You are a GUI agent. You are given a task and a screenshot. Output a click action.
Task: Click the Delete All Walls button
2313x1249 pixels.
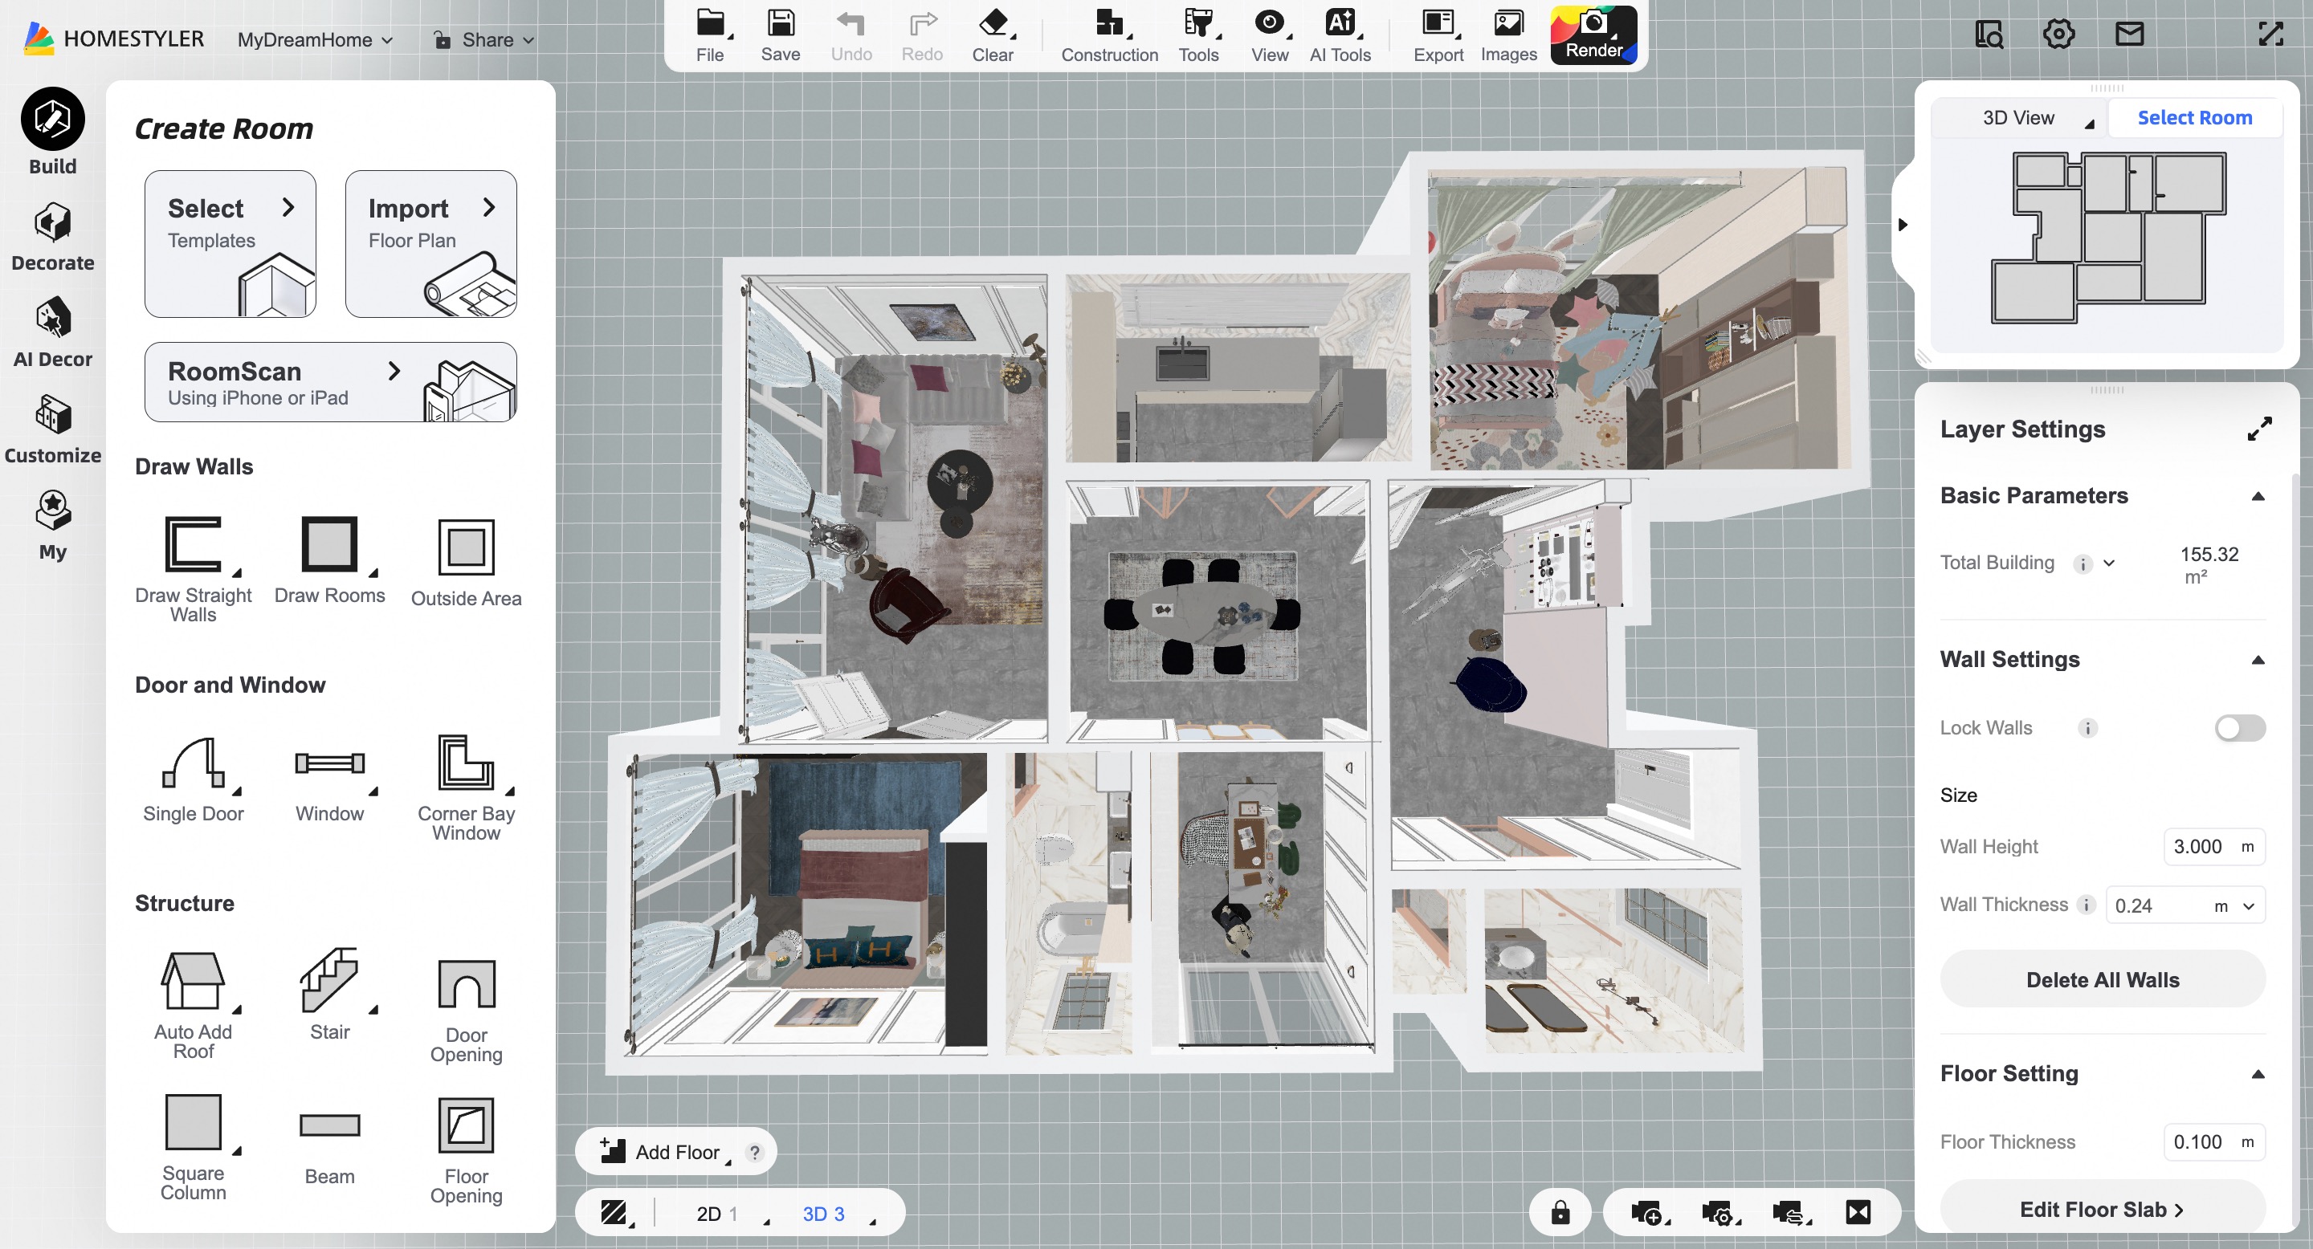coord(2102,979)
